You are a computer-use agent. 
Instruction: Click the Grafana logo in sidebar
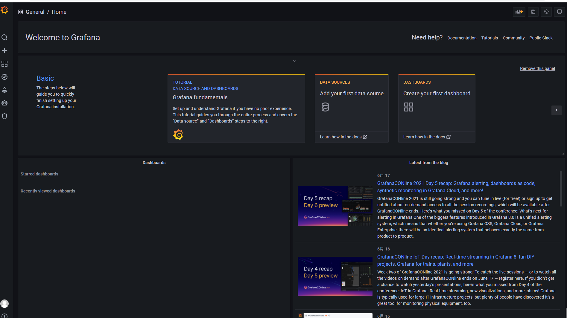4,10
